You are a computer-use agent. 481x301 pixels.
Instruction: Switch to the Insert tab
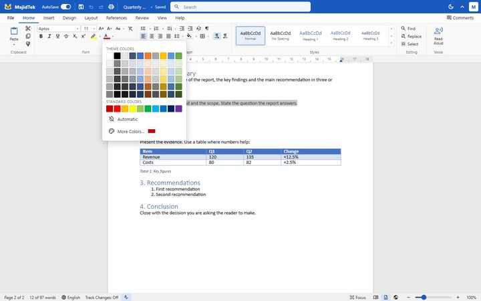coord(49,18)
